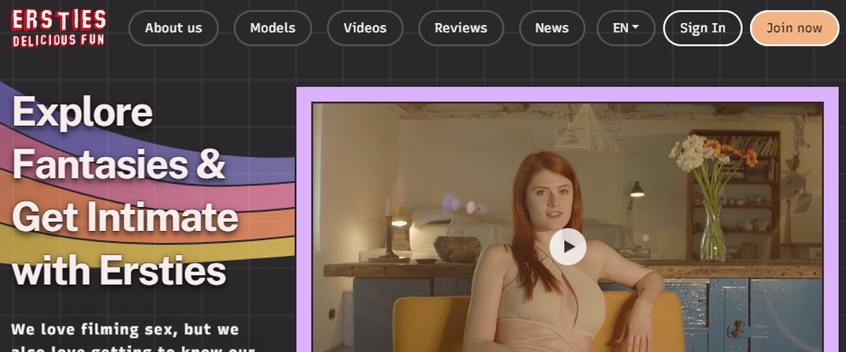
Task: Navigate to the Reviews page
Action: click(x=460, y=28)
